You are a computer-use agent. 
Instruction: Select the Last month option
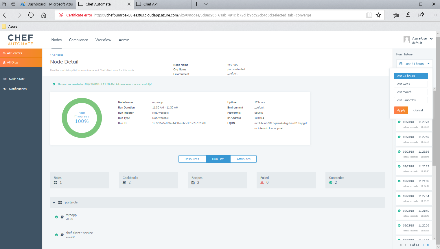coord(410,92)
